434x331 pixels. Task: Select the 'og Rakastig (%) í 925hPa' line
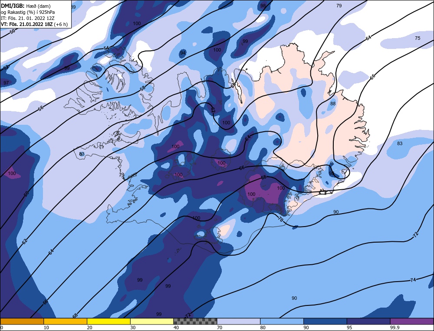(28, 12)
